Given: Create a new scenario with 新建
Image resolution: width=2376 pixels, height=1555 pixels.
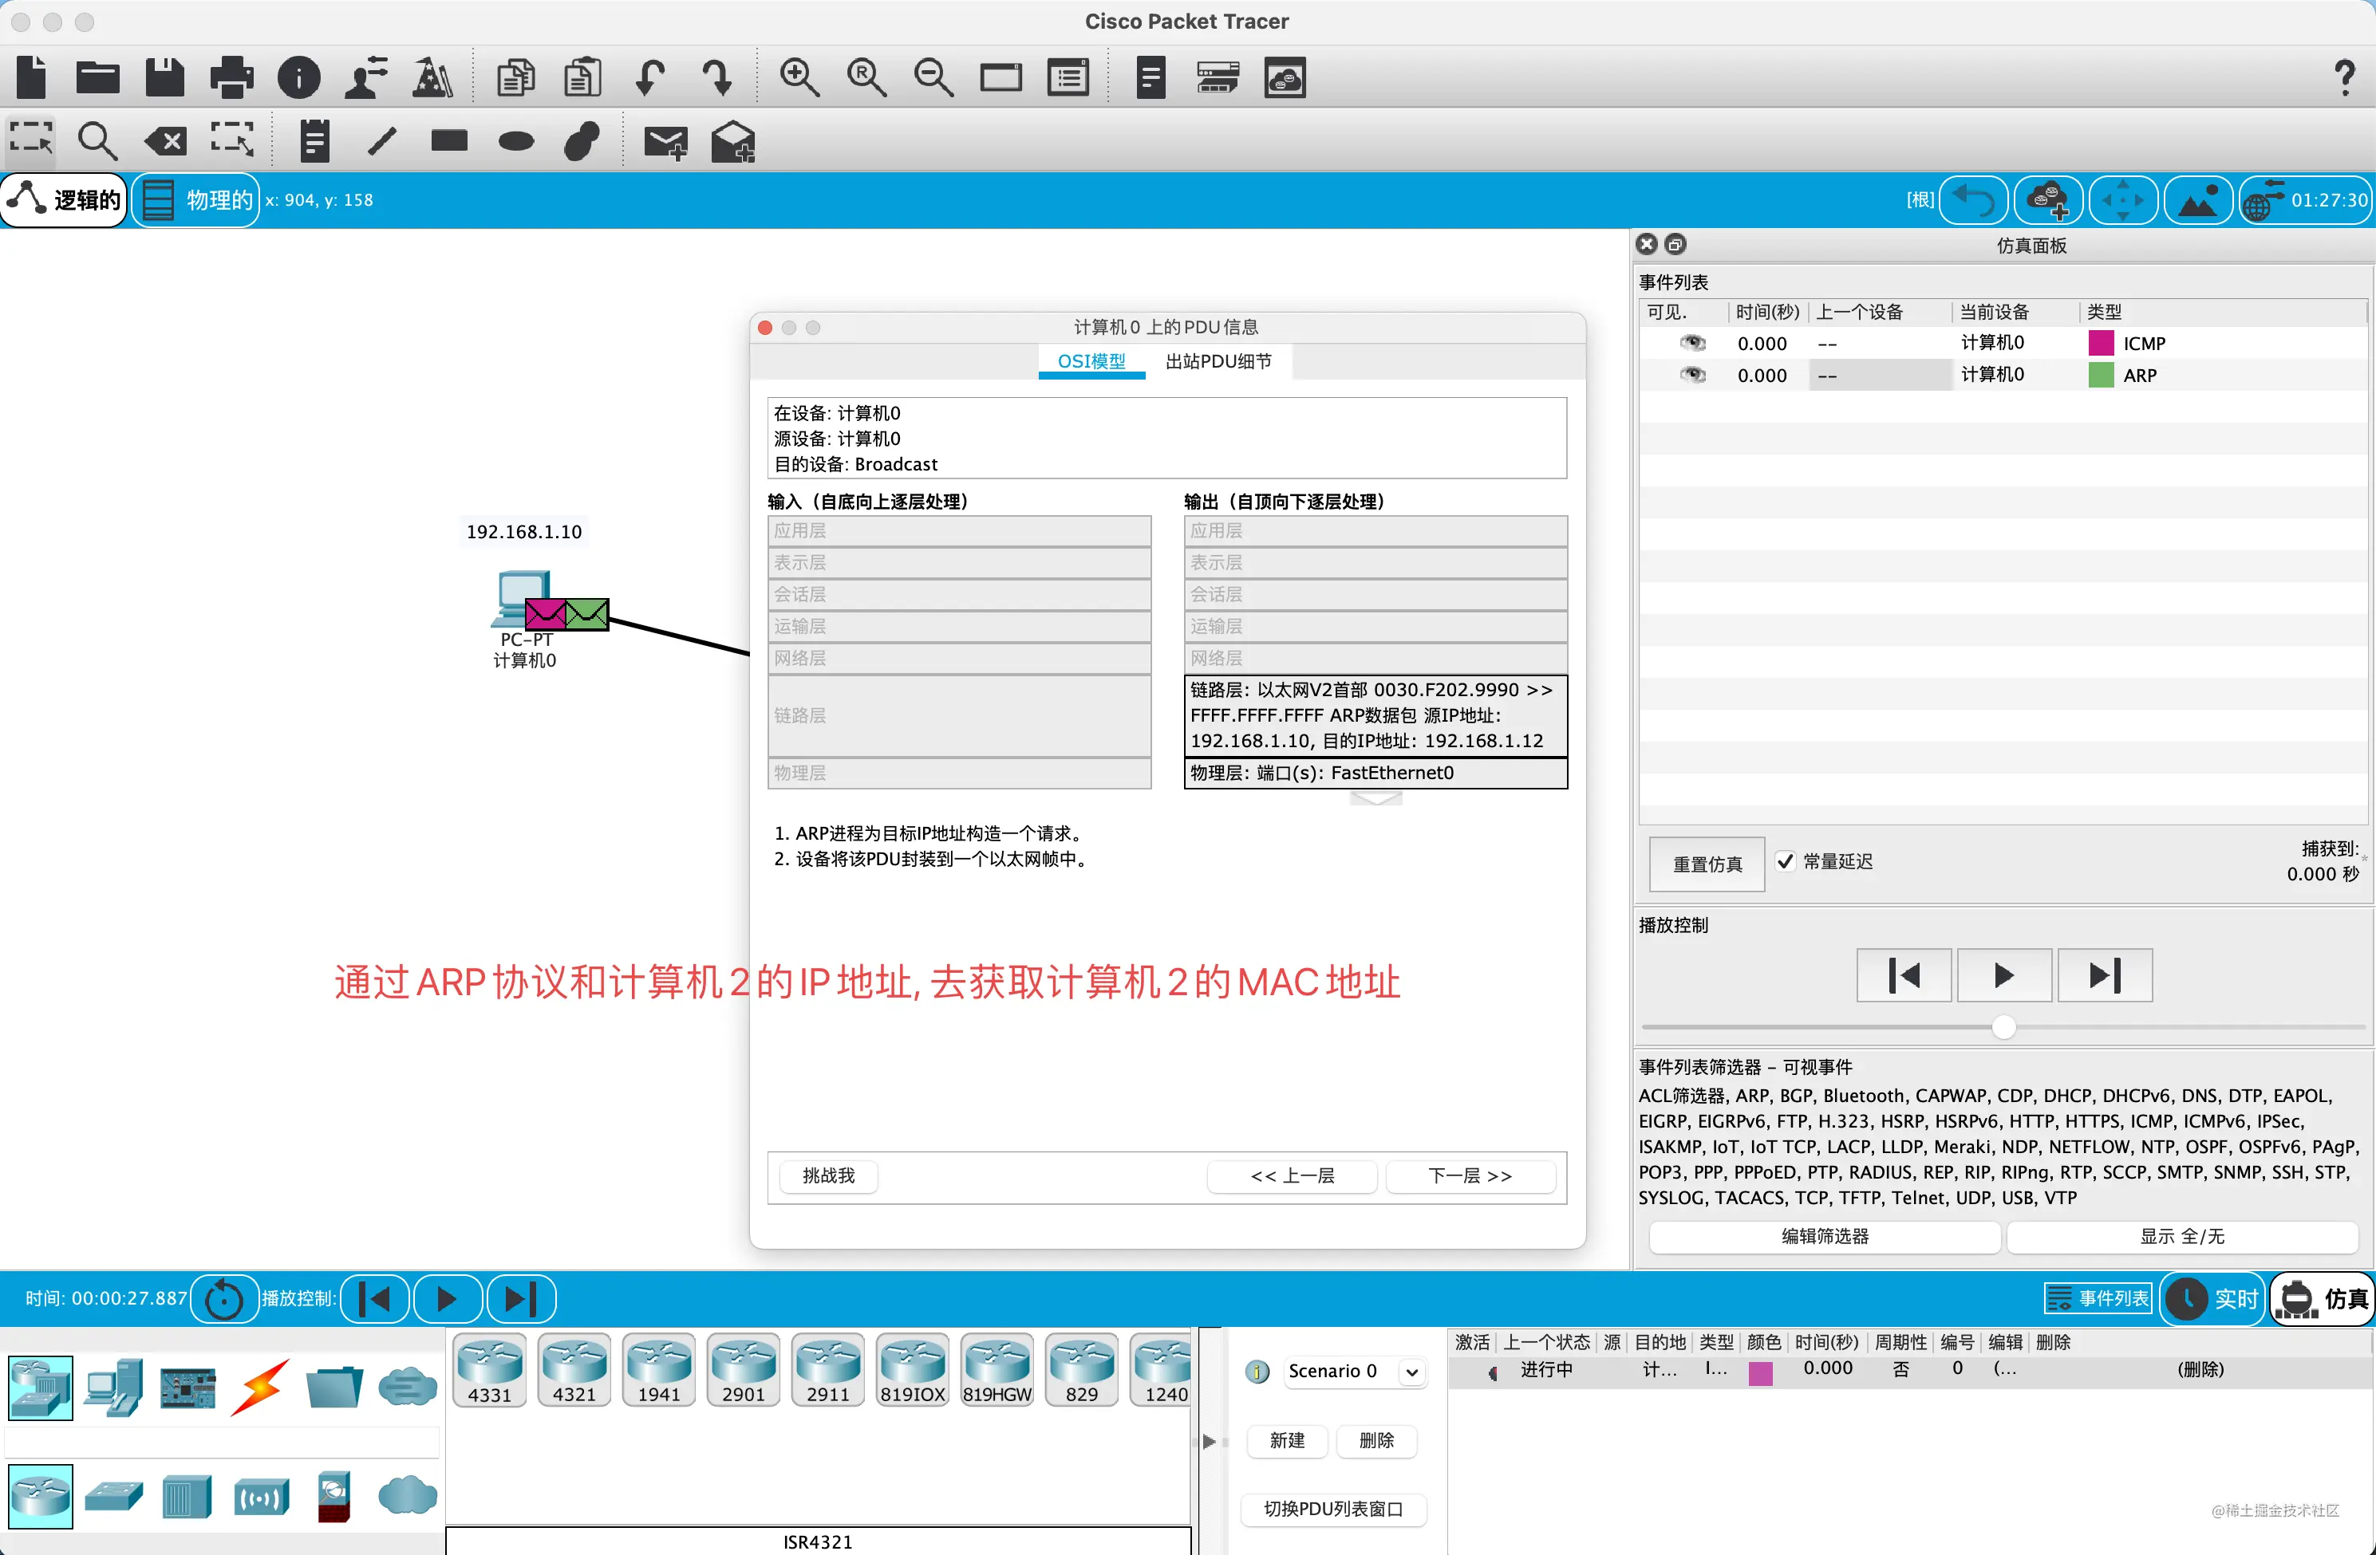Looking at the screenshot, I should [1288, 1440].
